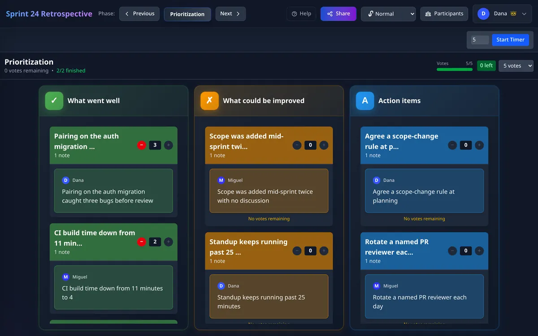Click the blue A column icon
Screen dimensions: 538x336
tap(365, 101)
